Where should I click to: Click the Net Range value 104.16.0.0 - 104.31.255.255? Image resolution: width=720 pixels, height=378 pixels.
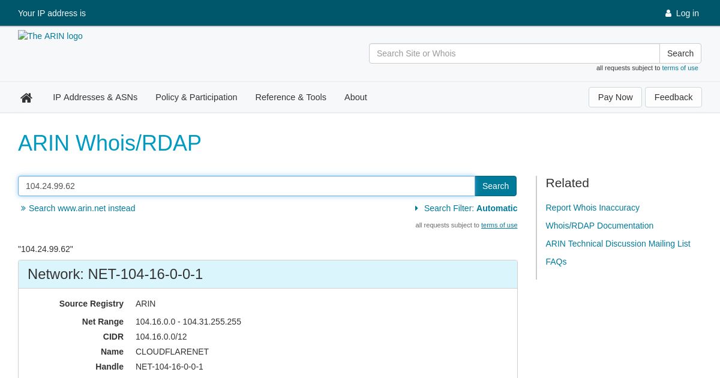(188, 322)
